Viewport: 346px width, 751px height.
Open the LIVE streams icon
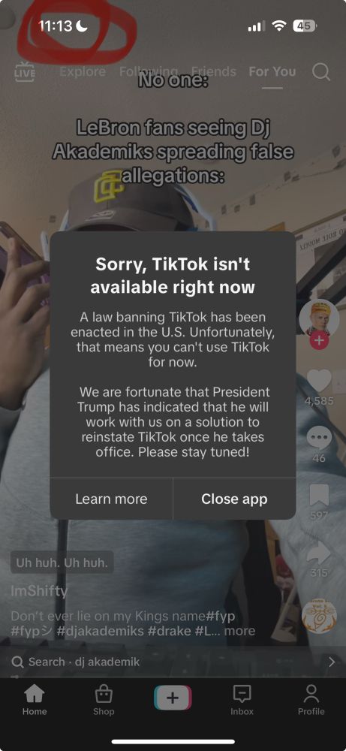click(25, 72)
